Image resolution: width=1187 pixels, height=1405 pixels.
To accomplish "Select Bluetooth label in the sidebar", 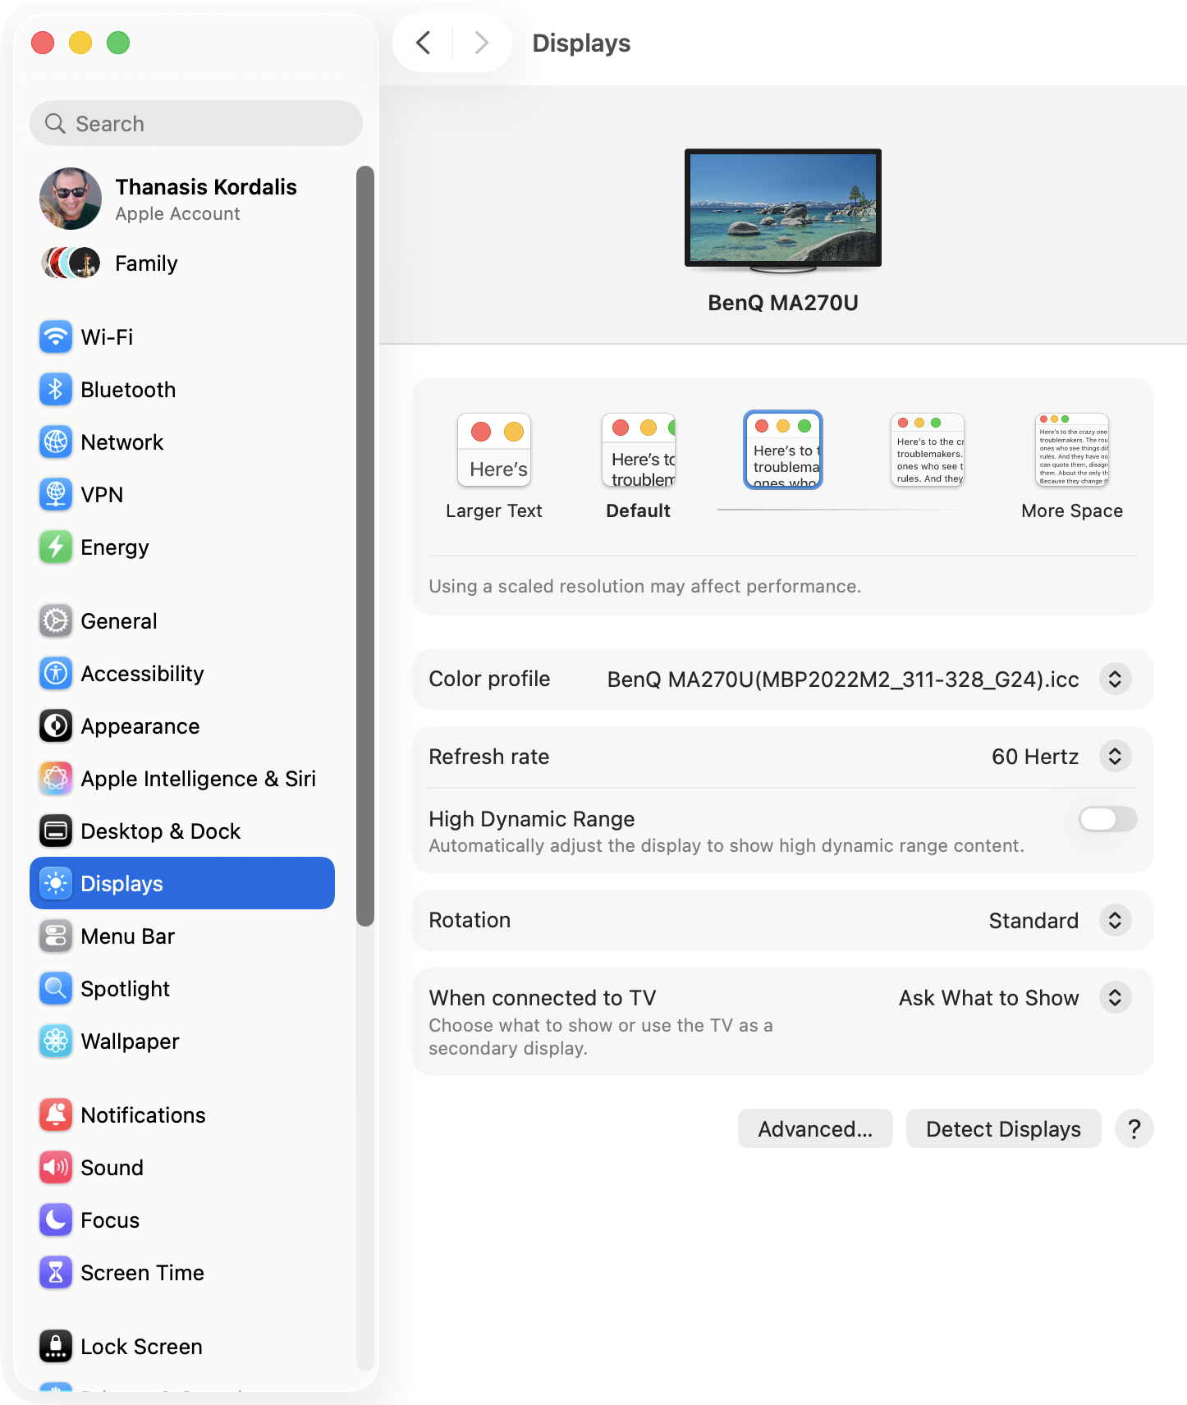I will [x=128, y=390].
